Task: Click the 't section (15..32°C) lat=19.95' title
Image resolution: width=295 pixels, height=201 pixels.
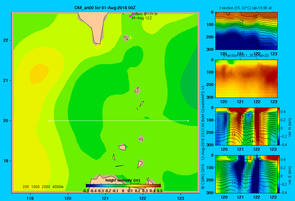Action: 245,8
